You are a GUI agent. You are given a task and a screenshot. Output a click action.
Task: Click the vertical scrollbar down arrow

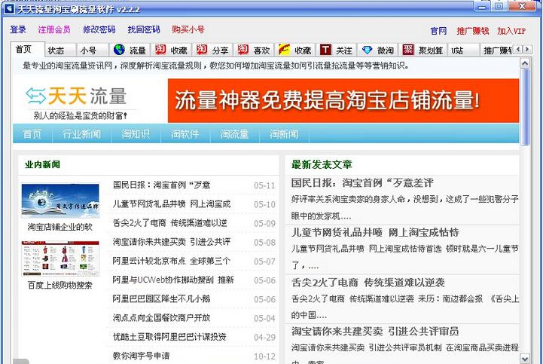tap(525, 359)
